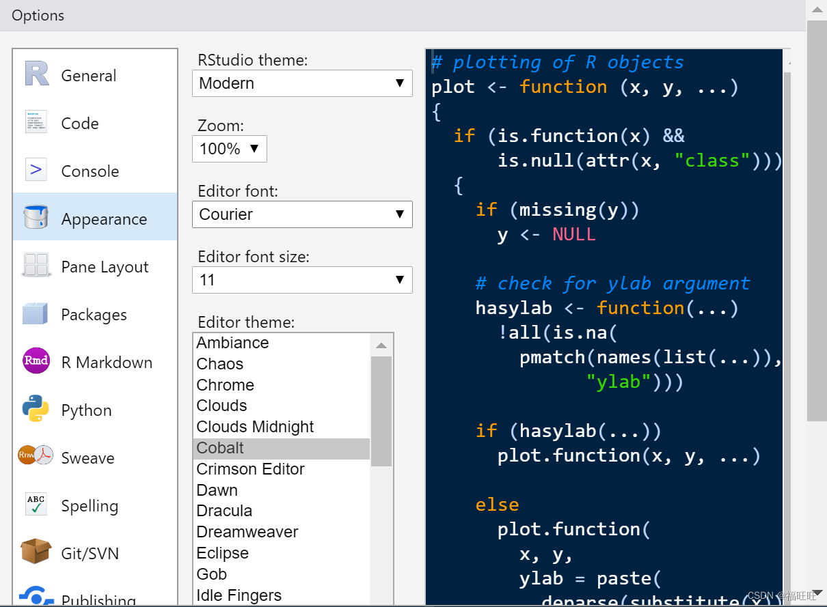Open the RStudio theme dropdown
This screenshot has width=827, height=607.
[x=302, y=83]
